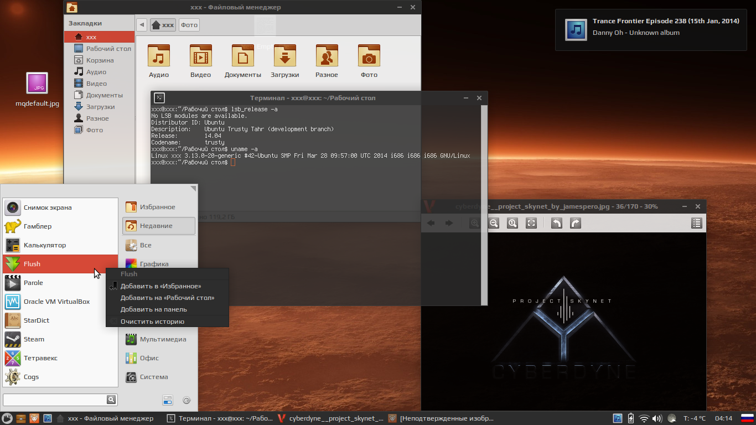Open Документы bookmark in the sidebar

click(x=100, y=95)
